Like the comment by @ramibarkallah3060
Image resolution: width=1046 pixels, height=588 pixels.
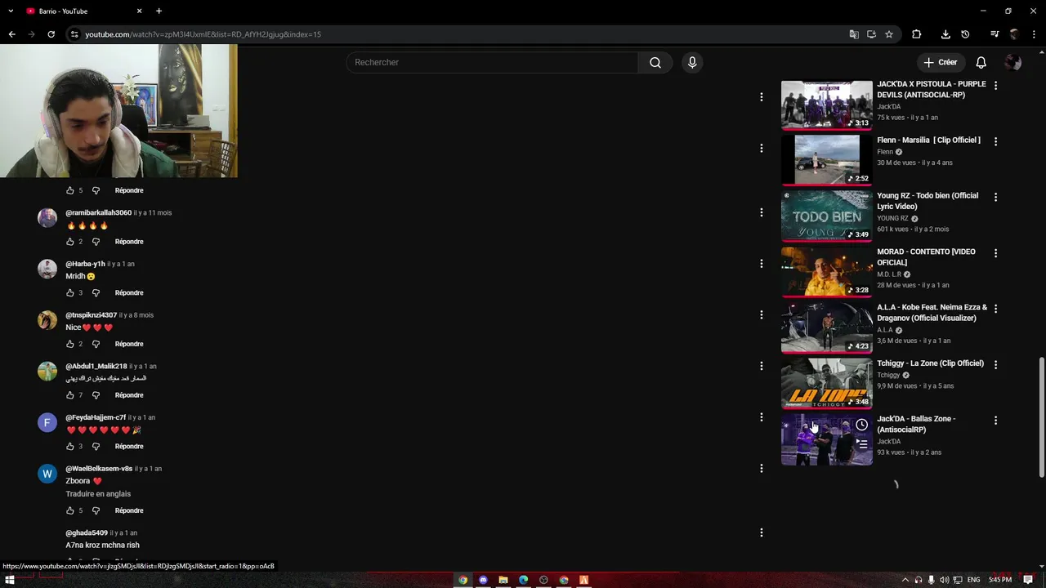point(70,242)
